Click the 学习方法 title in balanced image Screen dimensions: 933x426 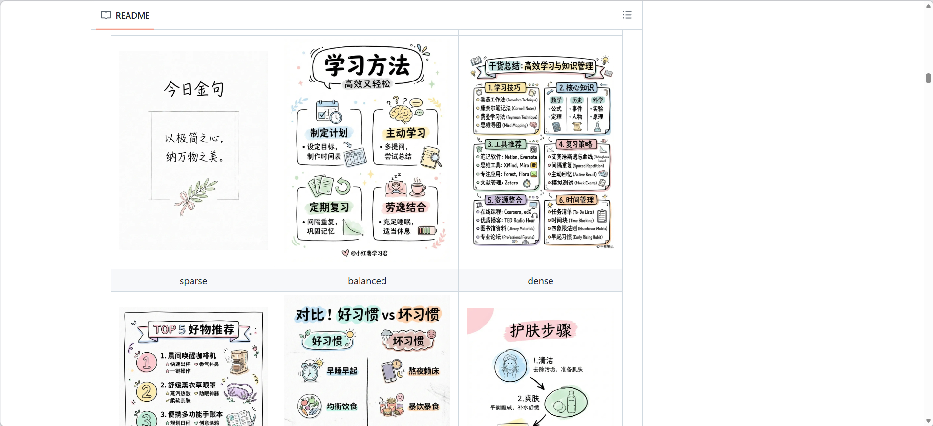coord(367,66)
